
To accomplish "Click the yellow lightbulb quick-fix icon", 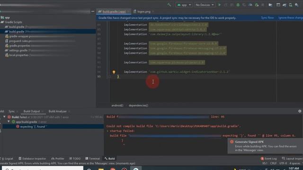I will 114,72.
